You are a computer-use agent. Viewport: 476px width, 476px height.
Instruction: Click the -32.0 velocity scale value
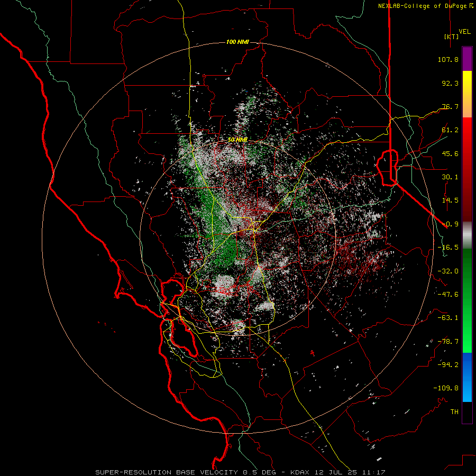coord(448,271)
